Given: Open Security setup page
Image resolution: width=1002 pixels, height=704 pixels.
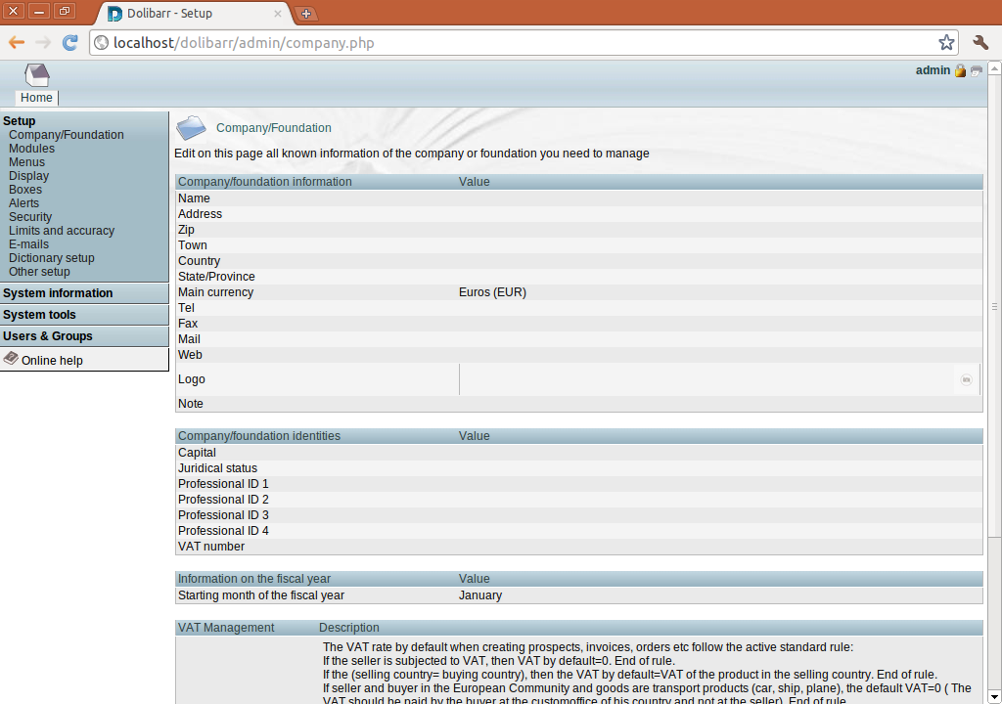Looking at the screenshot, I should click(x=30, y=216).
